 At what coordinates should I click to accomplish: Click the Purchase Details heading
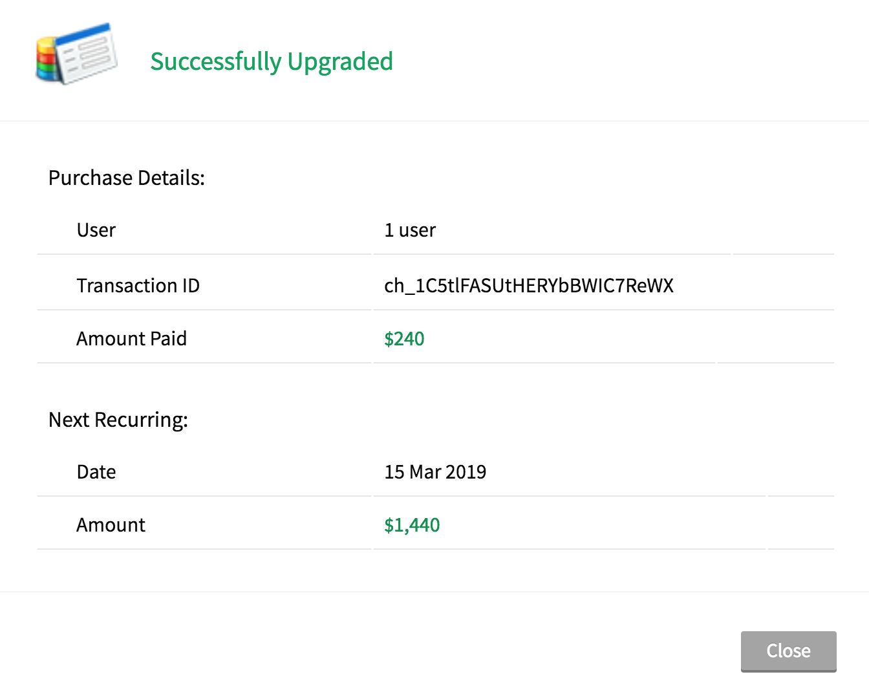[127, 178]
